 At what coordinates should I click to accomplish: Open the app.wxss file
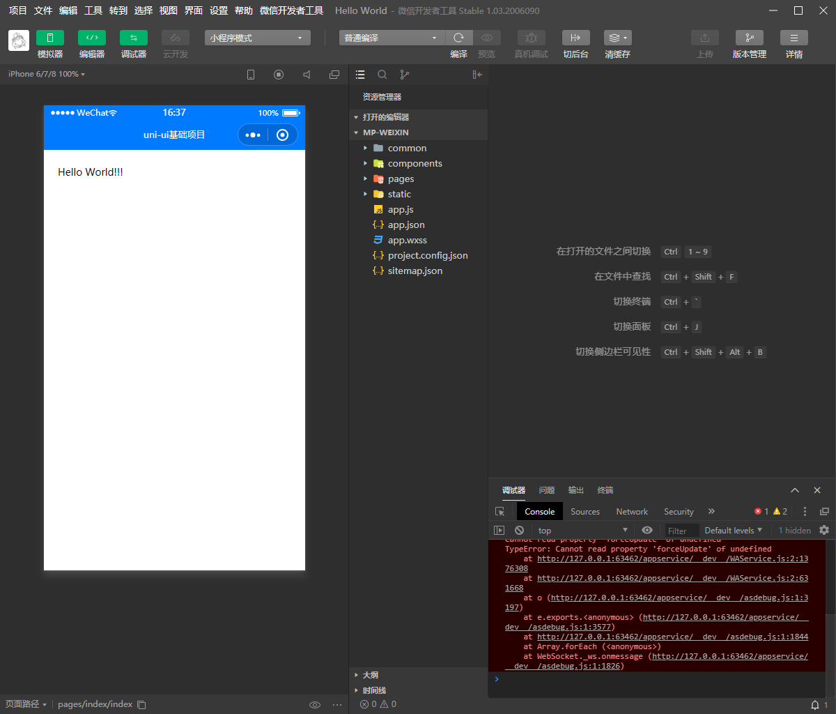(x=418, y=240)
